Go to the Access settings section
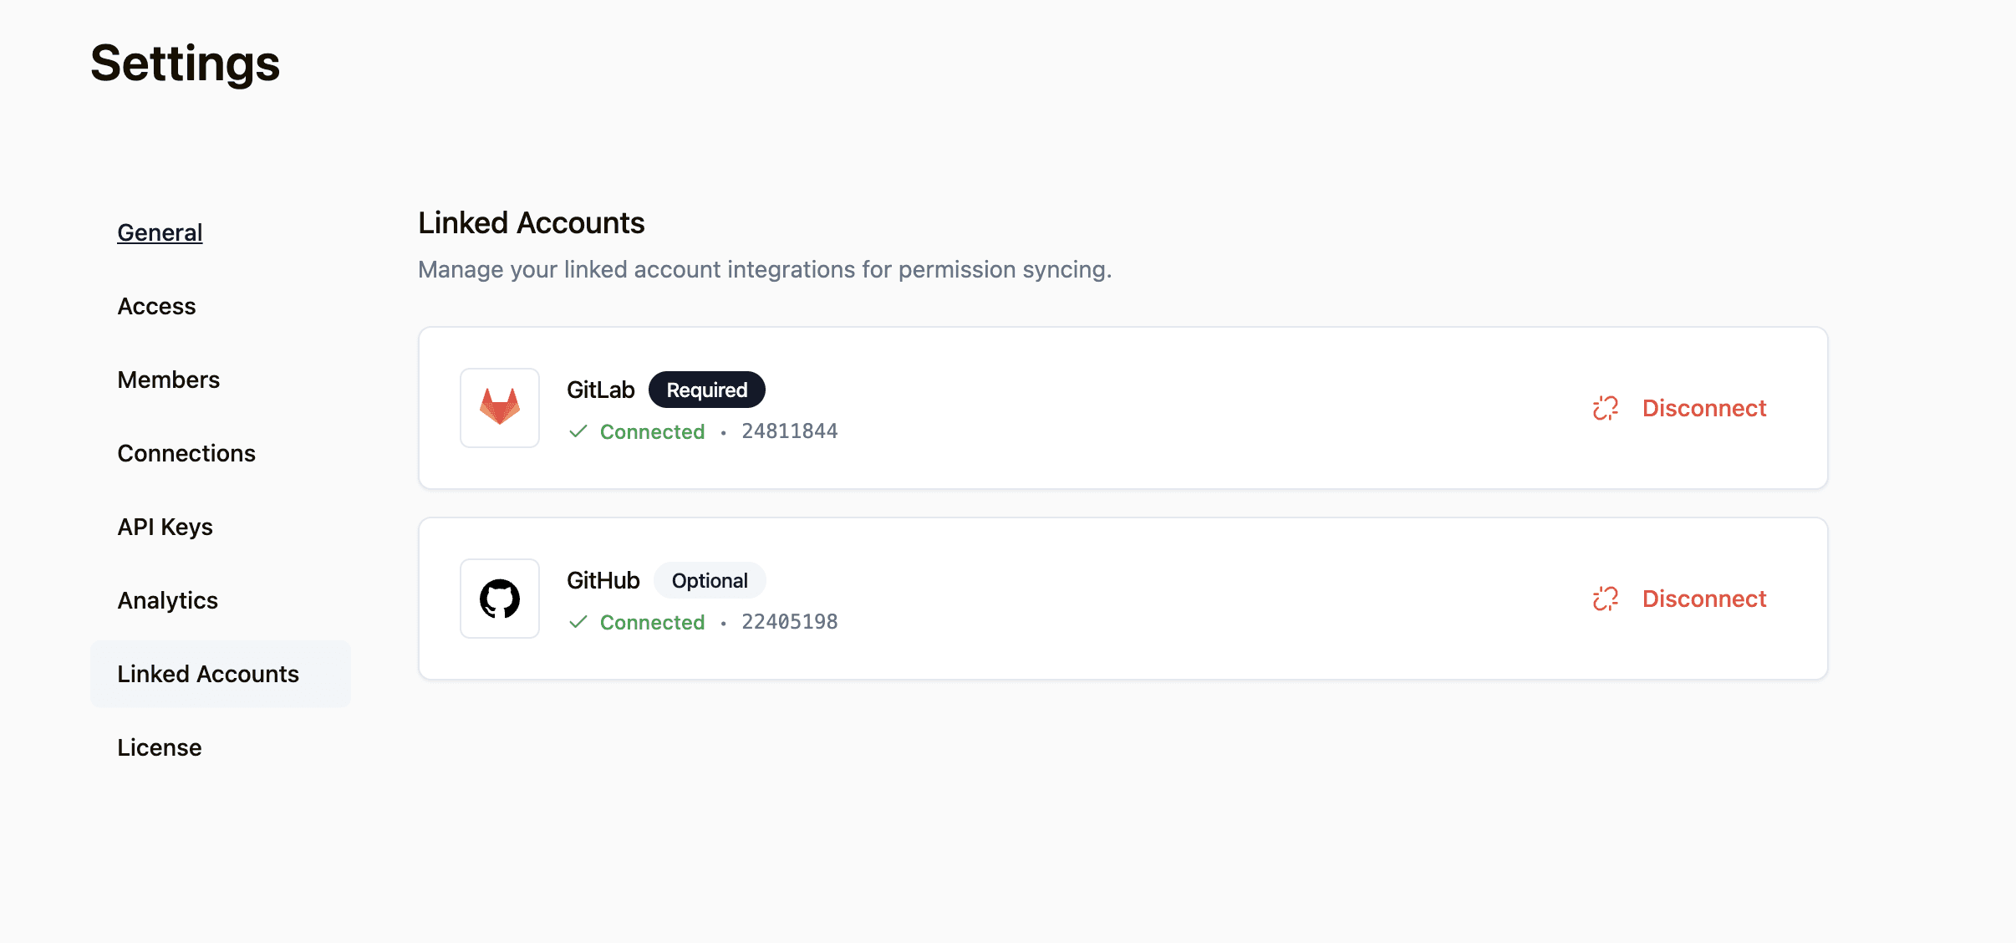2016x943 pixels. pyautogui.click(x=156, y=306)
